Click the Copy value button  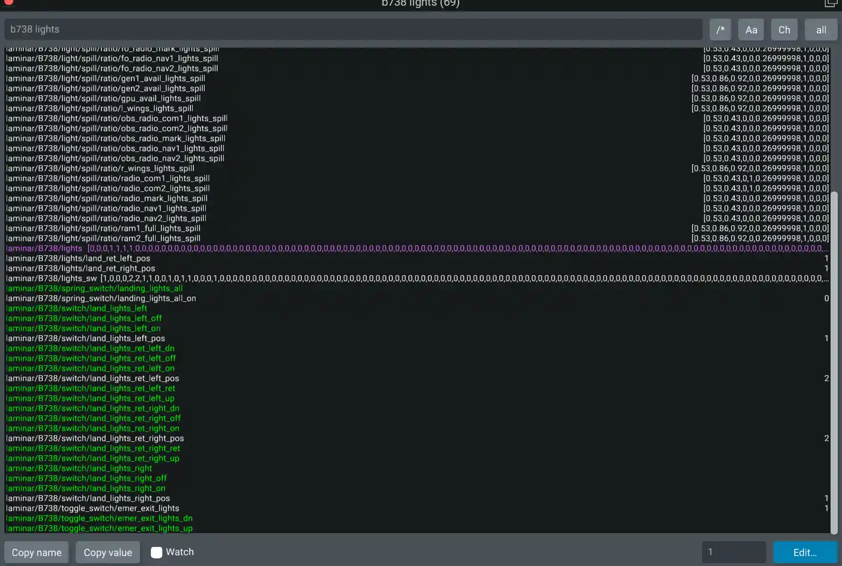pos(108,552)
